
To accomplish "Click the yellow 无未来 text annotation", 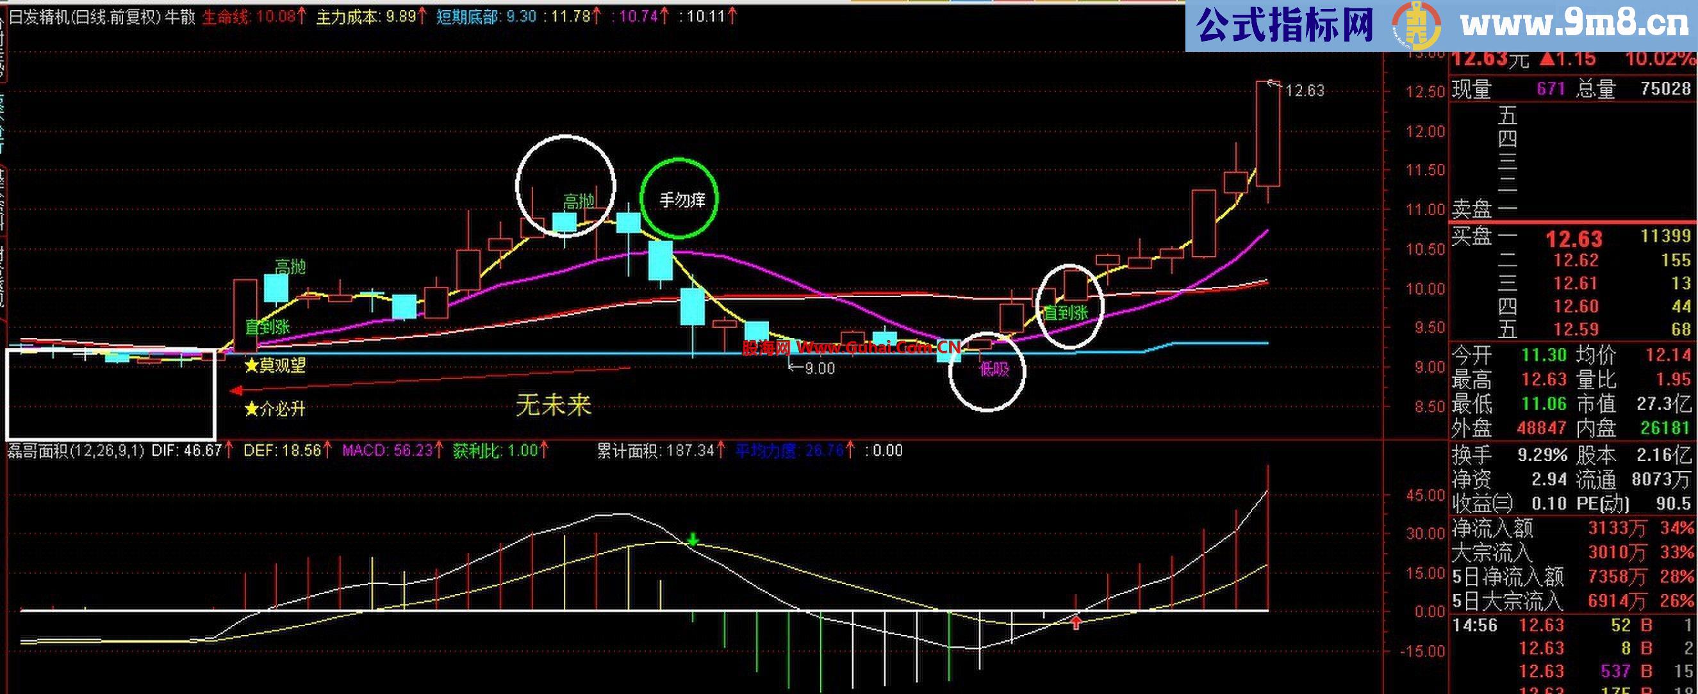I will point(553,405).
